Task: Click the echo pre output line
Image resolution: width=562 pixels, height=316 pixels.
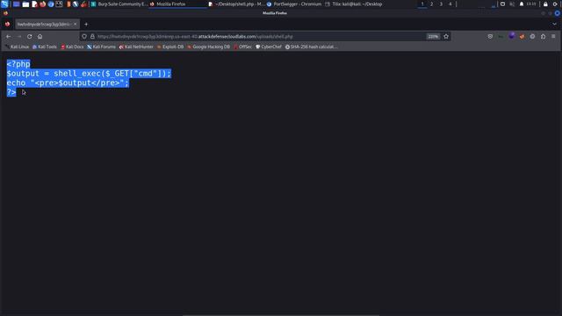Action: point(68,83)
